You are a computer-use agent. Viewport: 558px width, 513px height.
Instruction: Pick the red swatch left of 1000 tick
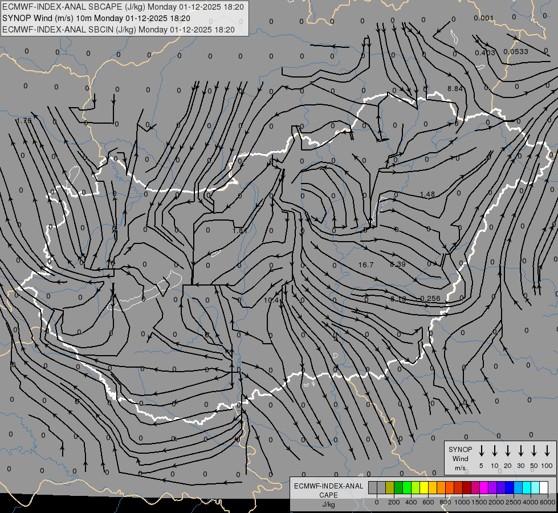(458, 487)
